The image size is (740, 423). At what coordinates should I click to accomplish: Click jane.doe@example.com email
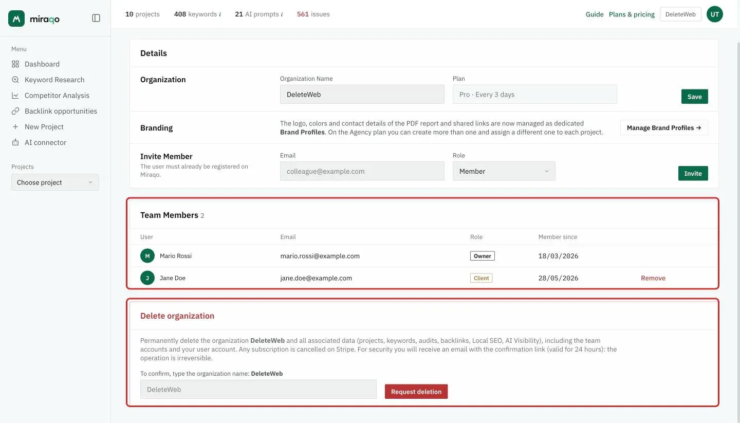[316, 278]
